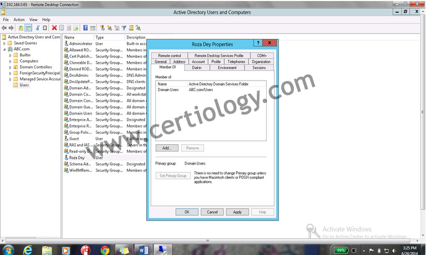427x255 pixels.
Task: Switch to the Sessions tab
Action: coord(259,67)
